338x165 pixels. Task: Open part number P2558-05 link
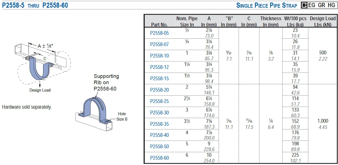[x=159, y=33]
